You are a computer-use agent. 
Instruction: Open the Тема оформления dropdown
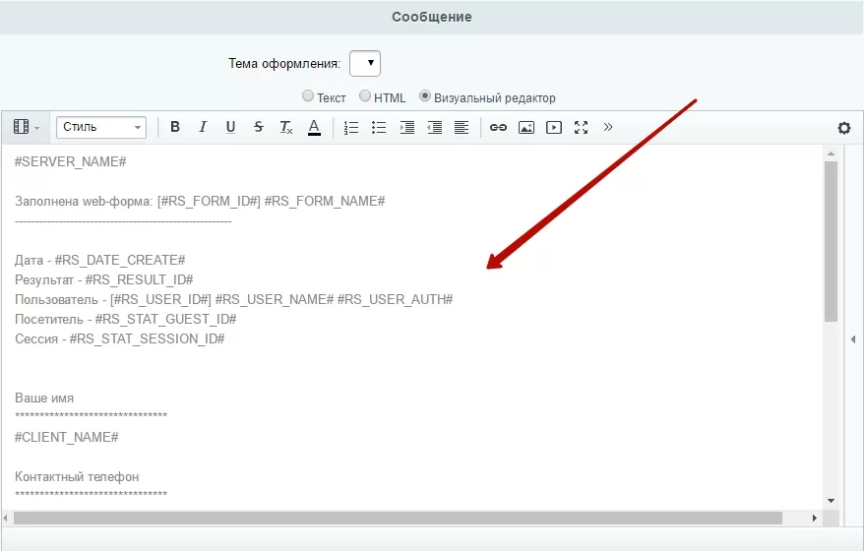365,63
